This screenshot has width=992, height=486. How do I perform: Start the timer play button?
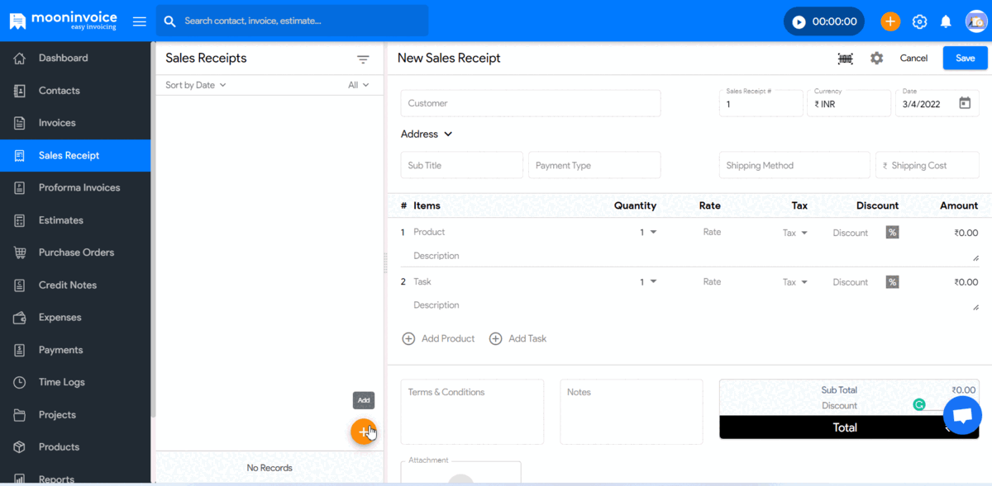click(799, 22)
